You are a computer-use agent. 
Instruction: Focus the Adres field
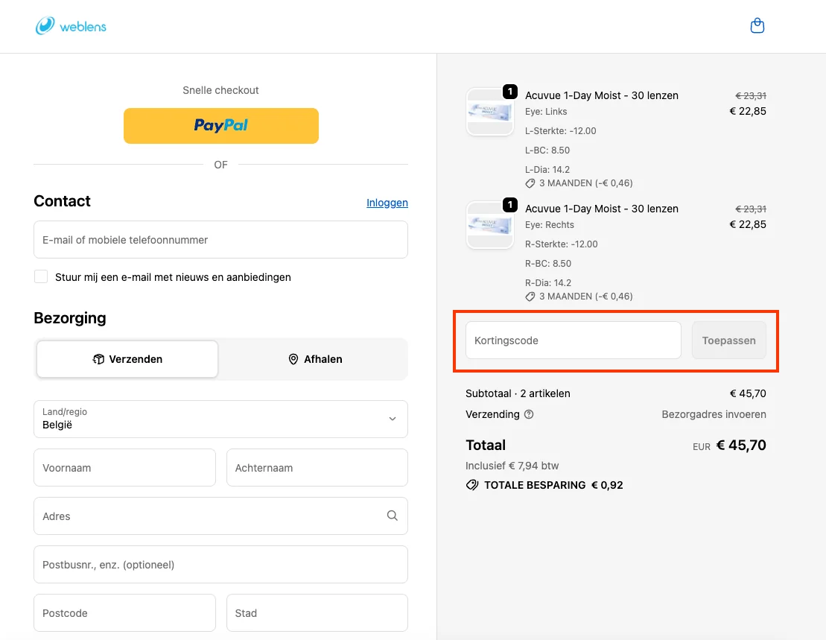[x=220, y=516]
